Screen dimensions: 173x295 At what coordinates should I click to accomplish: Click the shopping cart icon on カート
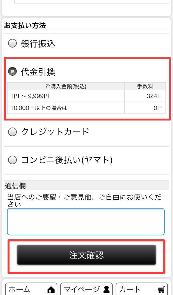click(x=162, y=290)
